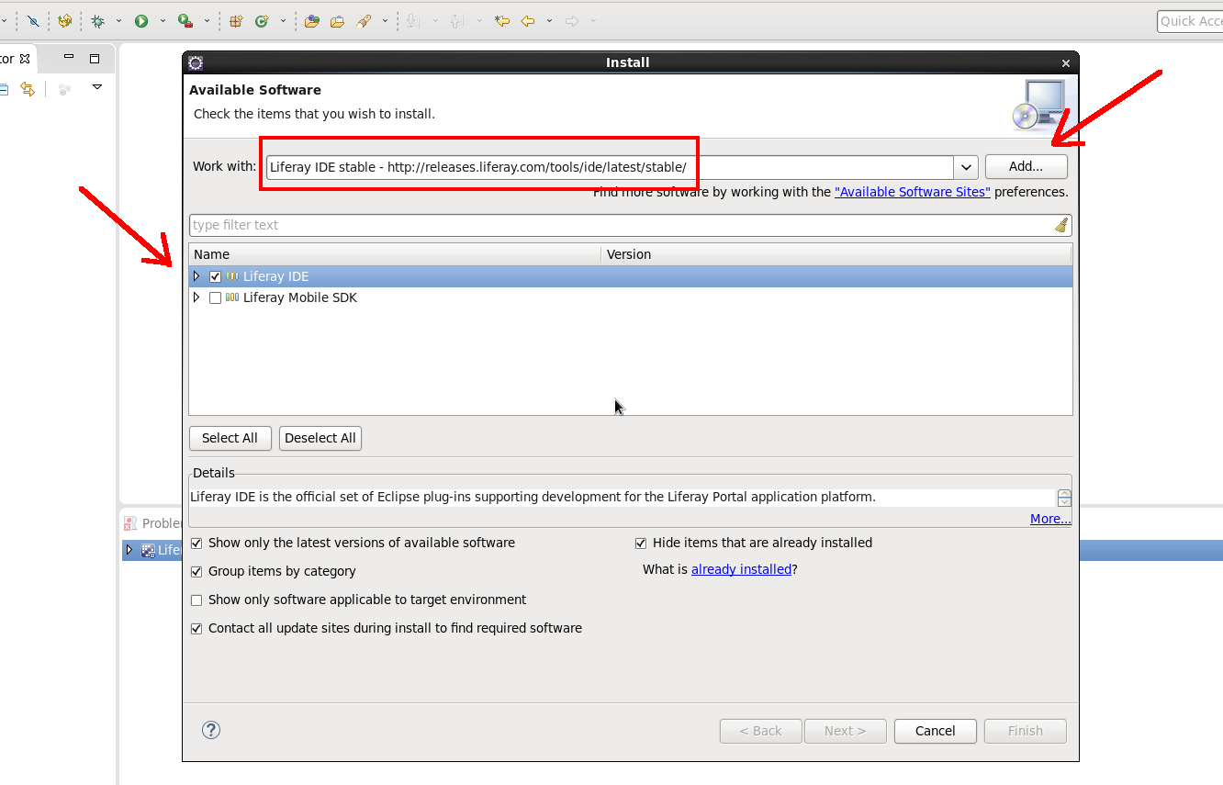Open the Available Software Sites link

[912, 192]
